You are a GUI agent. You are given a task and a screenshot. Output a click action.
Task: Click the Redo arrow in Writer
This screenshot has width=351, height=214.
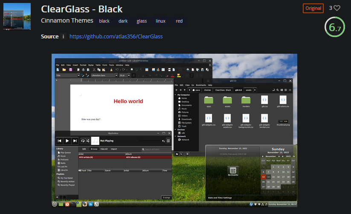click(x=123, y=70)
